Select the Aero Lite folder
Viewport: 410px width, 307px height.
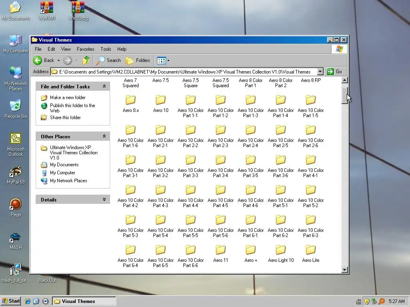(311, 254)
